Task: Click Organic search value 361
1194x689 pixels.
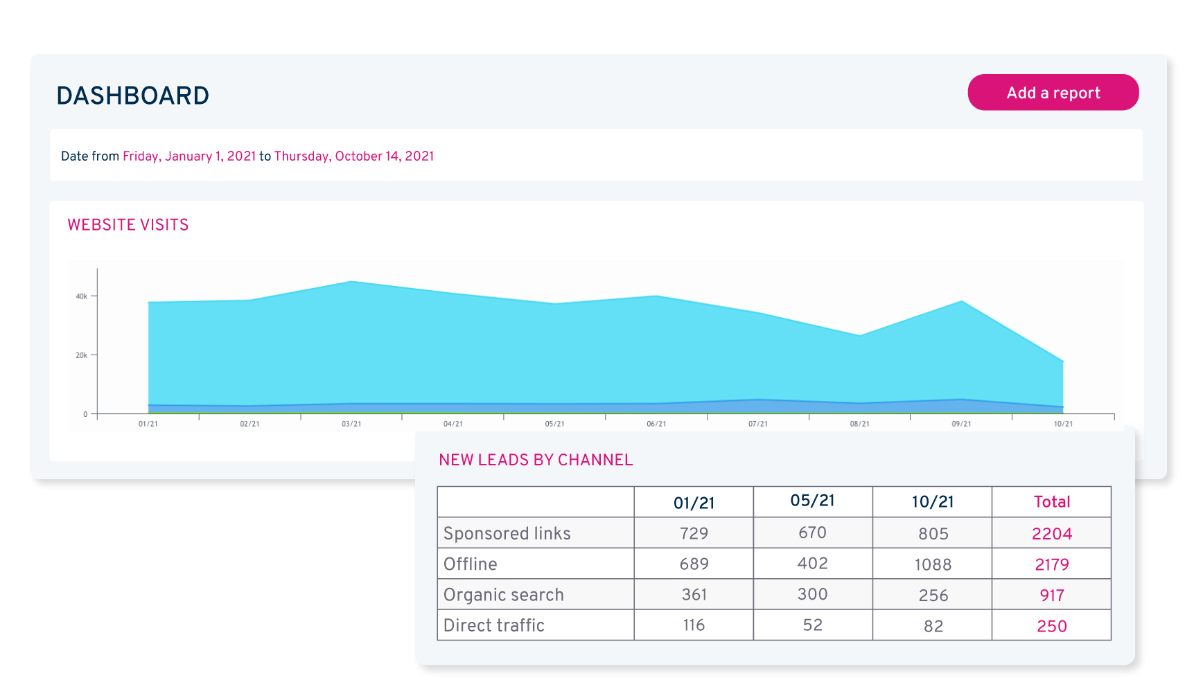Action: click(694, 594)
